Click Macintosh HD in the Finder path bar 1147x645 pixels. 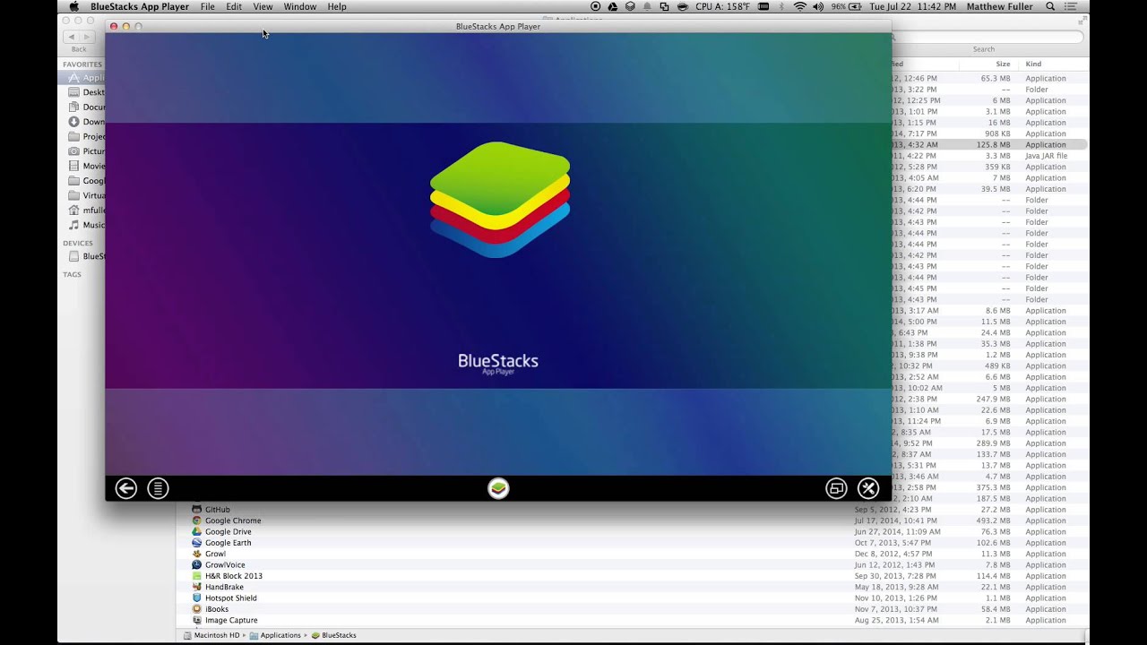[211, 635]
